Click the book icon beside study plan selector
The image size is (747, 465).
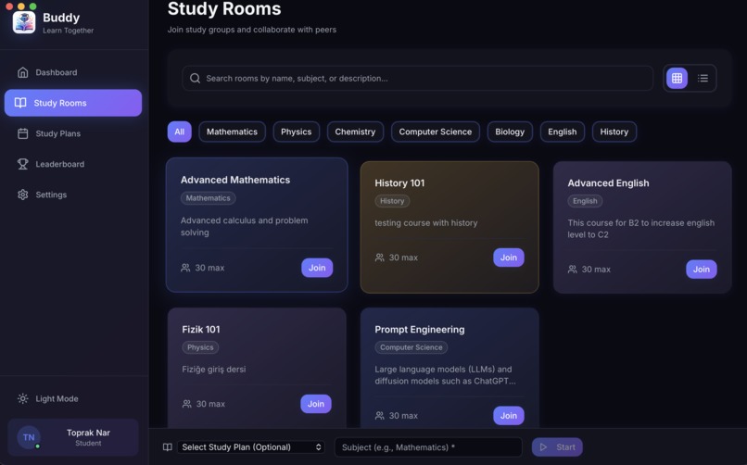coord(167,447)
